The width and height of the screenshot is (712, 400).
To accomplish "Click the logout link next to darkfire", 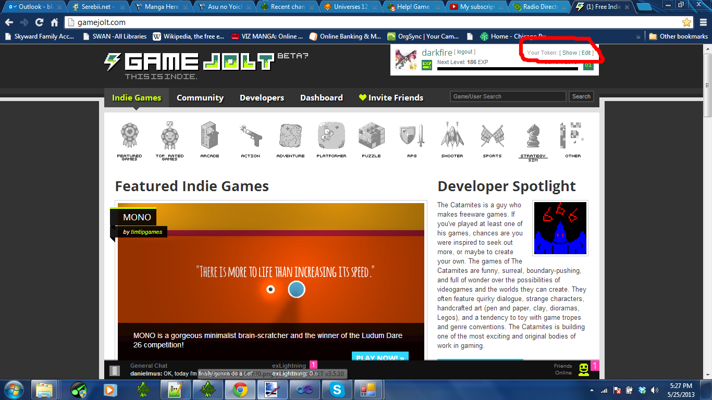I will [x=464, y=52].
